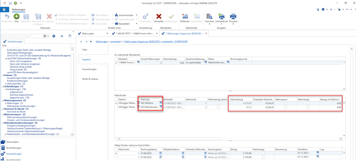Click the Basisdaten icon in Direkte Links
The width and height of the screenshot is (356, 161).
point(117,24)
